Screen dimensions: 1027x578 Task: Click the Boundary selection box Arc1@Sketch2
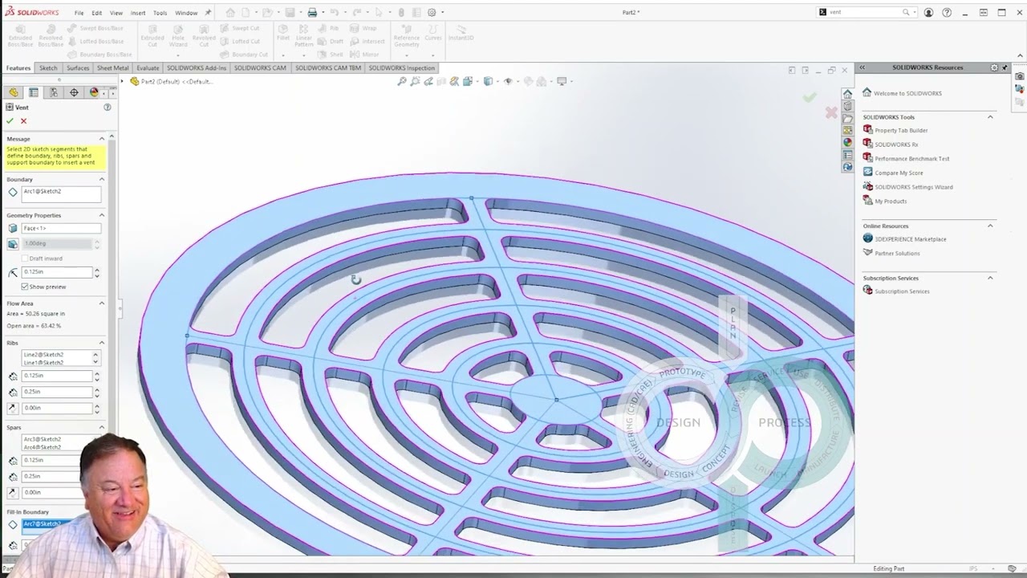[61, 194]
